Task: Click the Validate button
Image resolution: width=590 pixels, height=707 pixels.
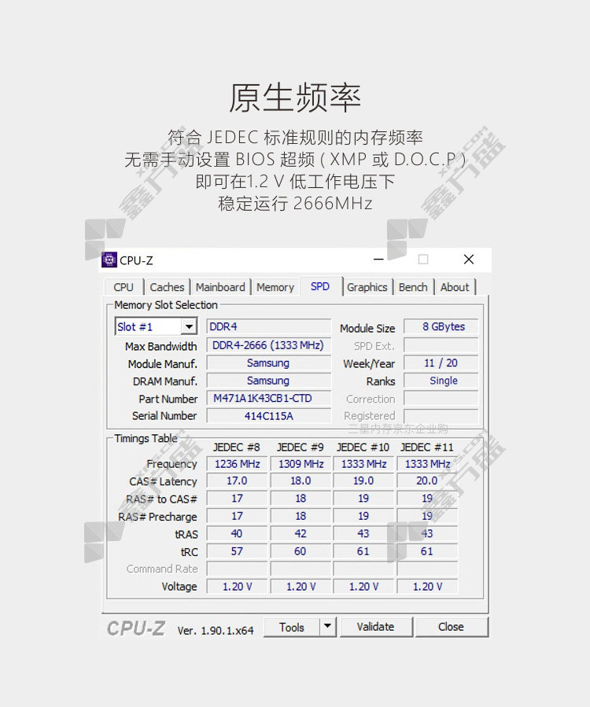Action: pyautogui.click(x=375, y=627)
